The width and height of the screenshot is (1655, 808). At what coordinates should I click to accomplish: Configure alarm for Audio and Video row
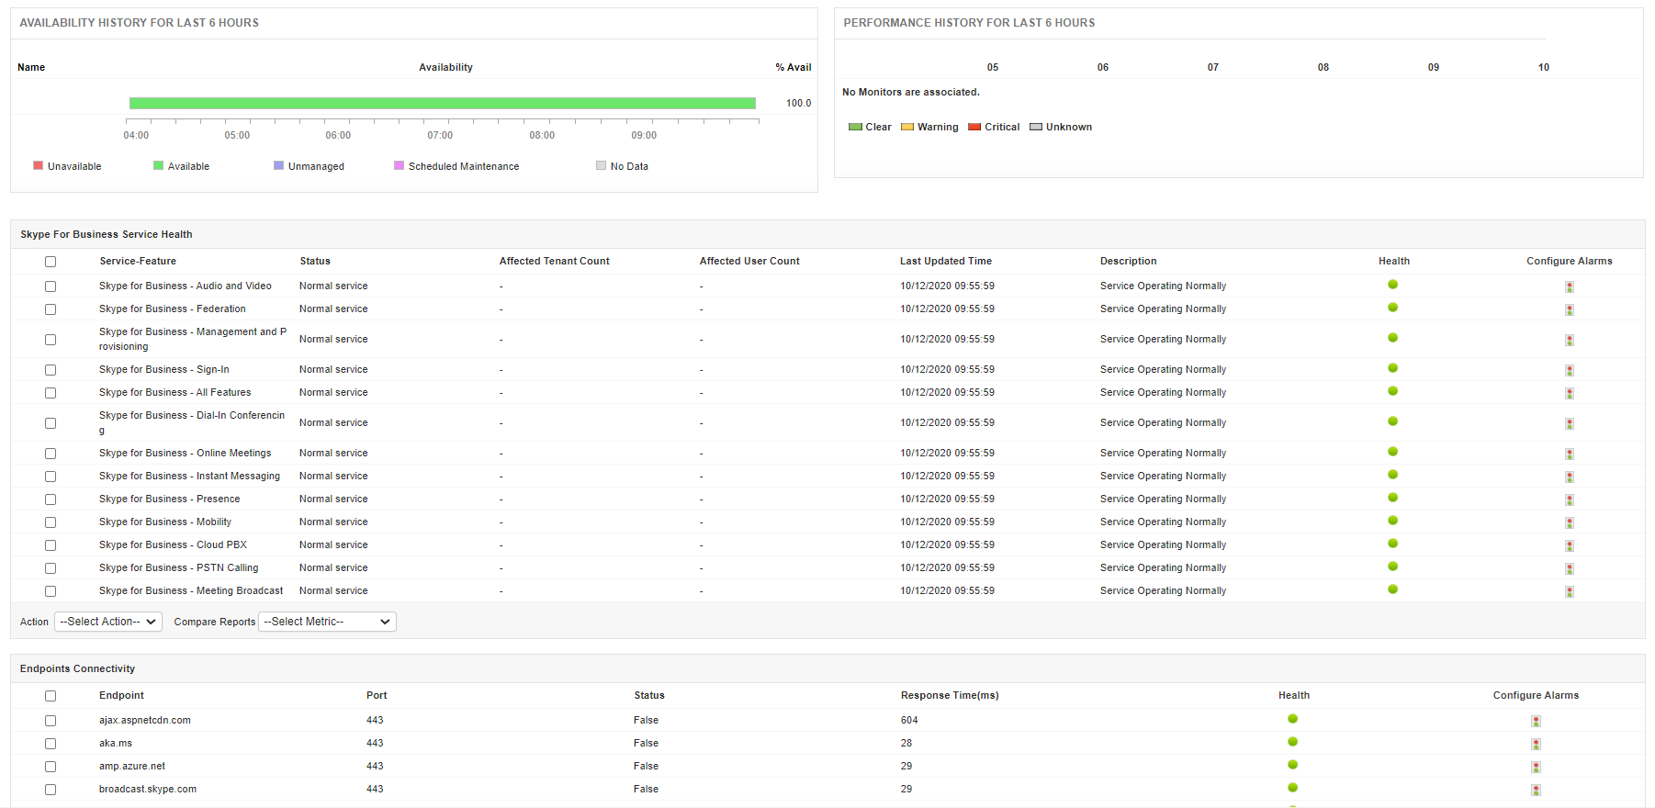(1569, 286)
